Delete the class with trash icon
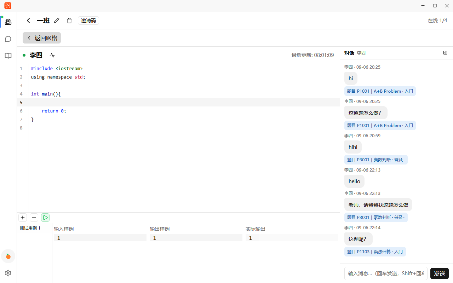453x283 pixels. pyautogui.click(x=69, y=21)
